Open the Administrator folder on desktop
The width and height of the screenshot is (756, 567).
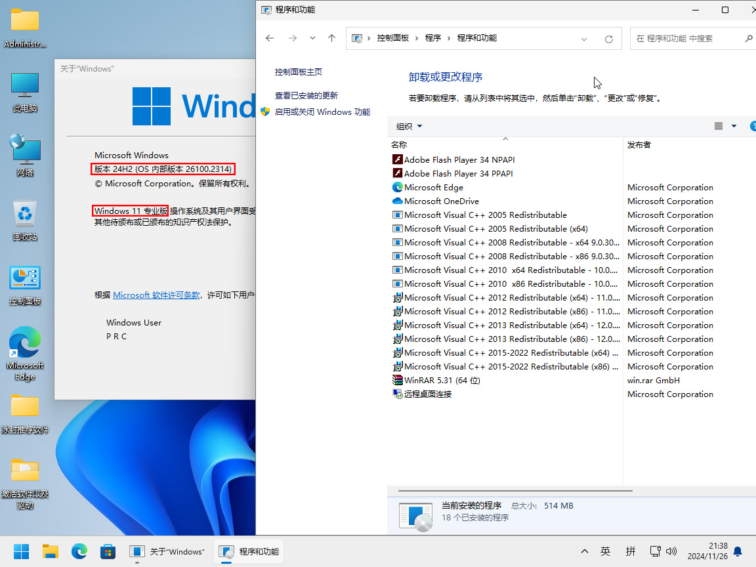tap(24, 28)
